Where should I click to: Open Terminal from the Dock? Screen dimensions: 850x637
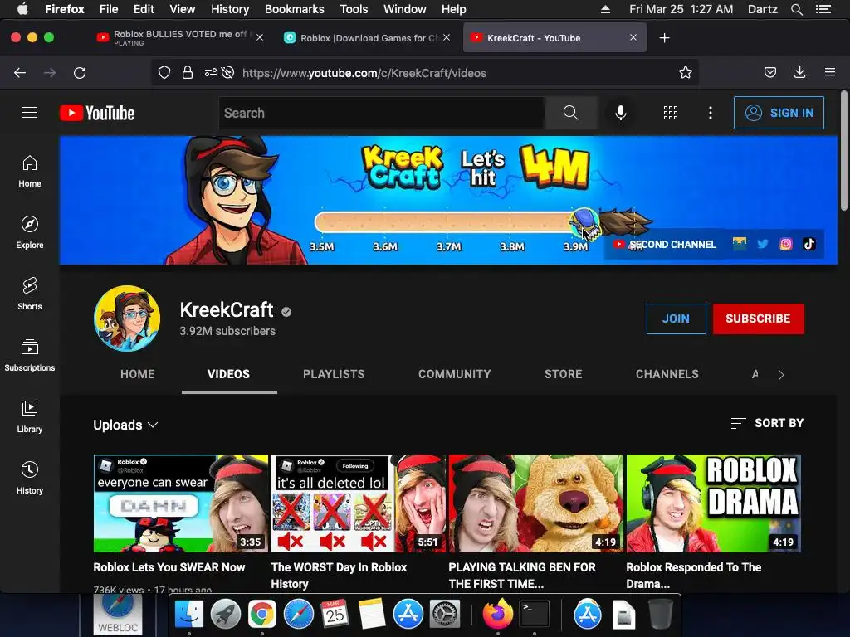coord(535,615)
